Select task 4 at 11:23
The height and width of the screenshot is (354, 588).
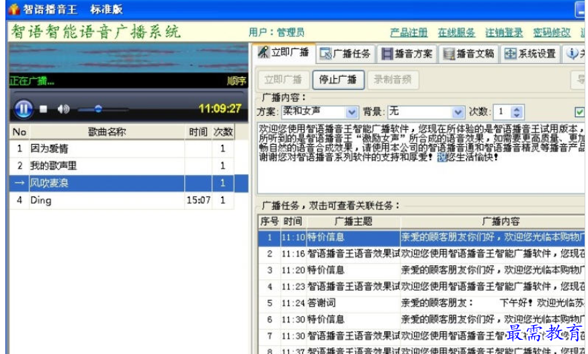(x=421, y=287)
